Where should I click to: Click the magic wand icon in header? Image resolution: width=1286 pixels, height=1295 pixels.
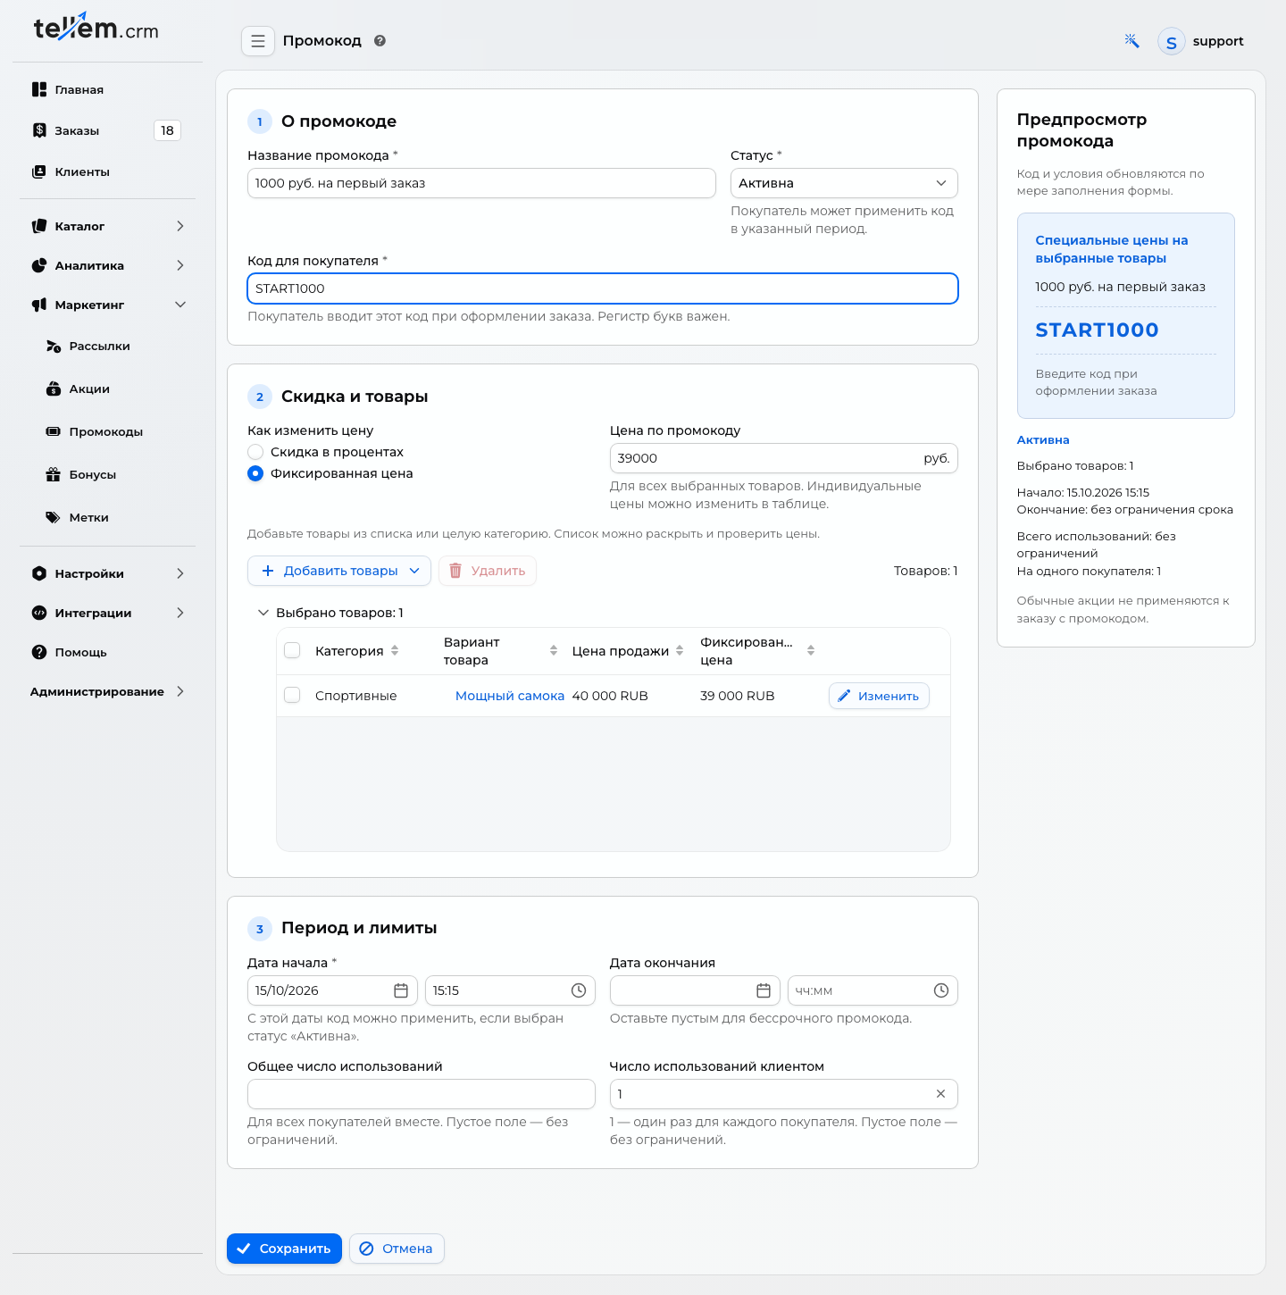click(x=1132, y=41)
